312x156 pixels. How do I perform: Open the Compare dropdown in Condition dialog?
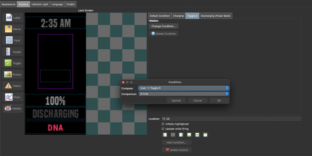pos(184,88)
